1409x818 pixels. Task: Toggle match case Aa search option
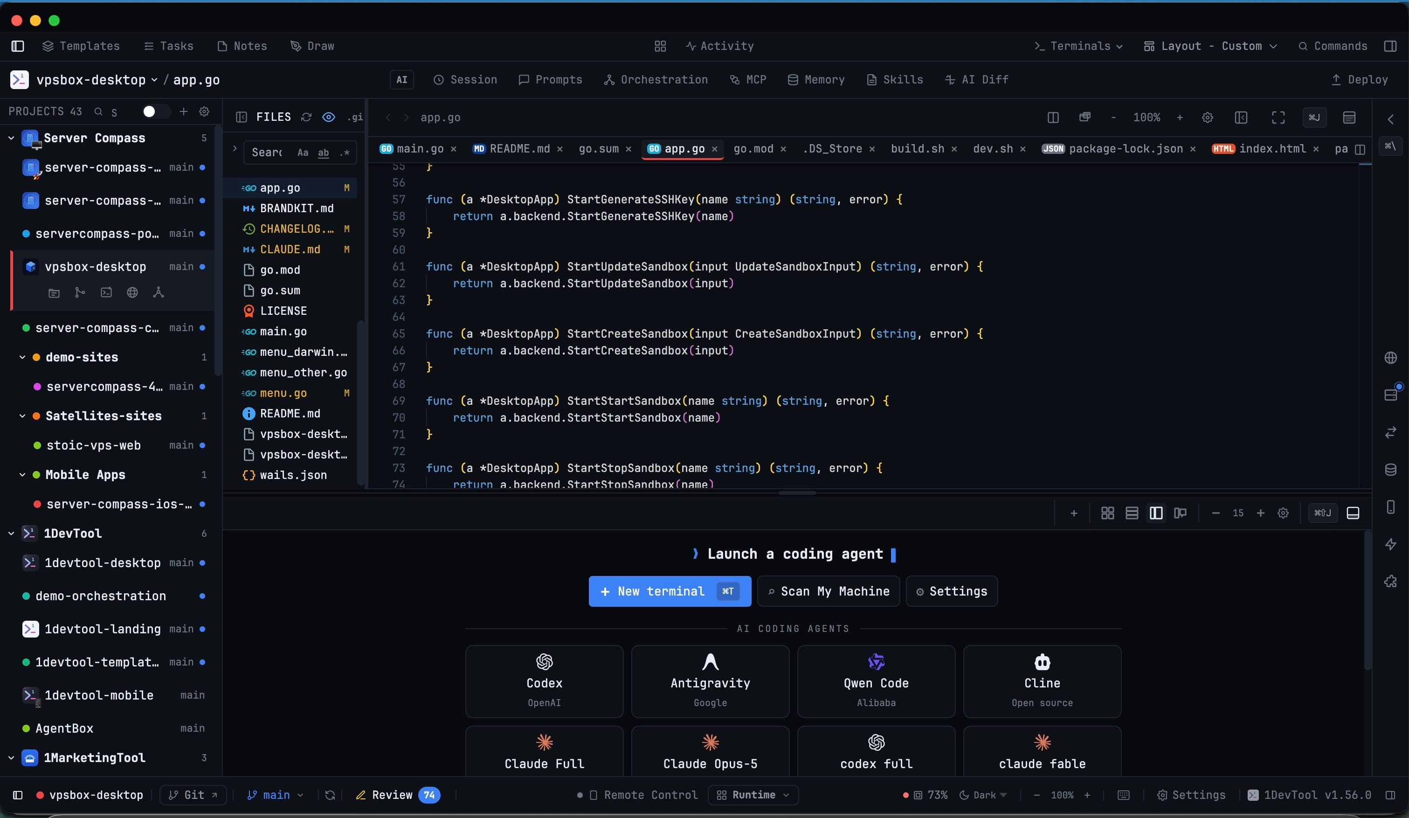[x=303, y=153]
